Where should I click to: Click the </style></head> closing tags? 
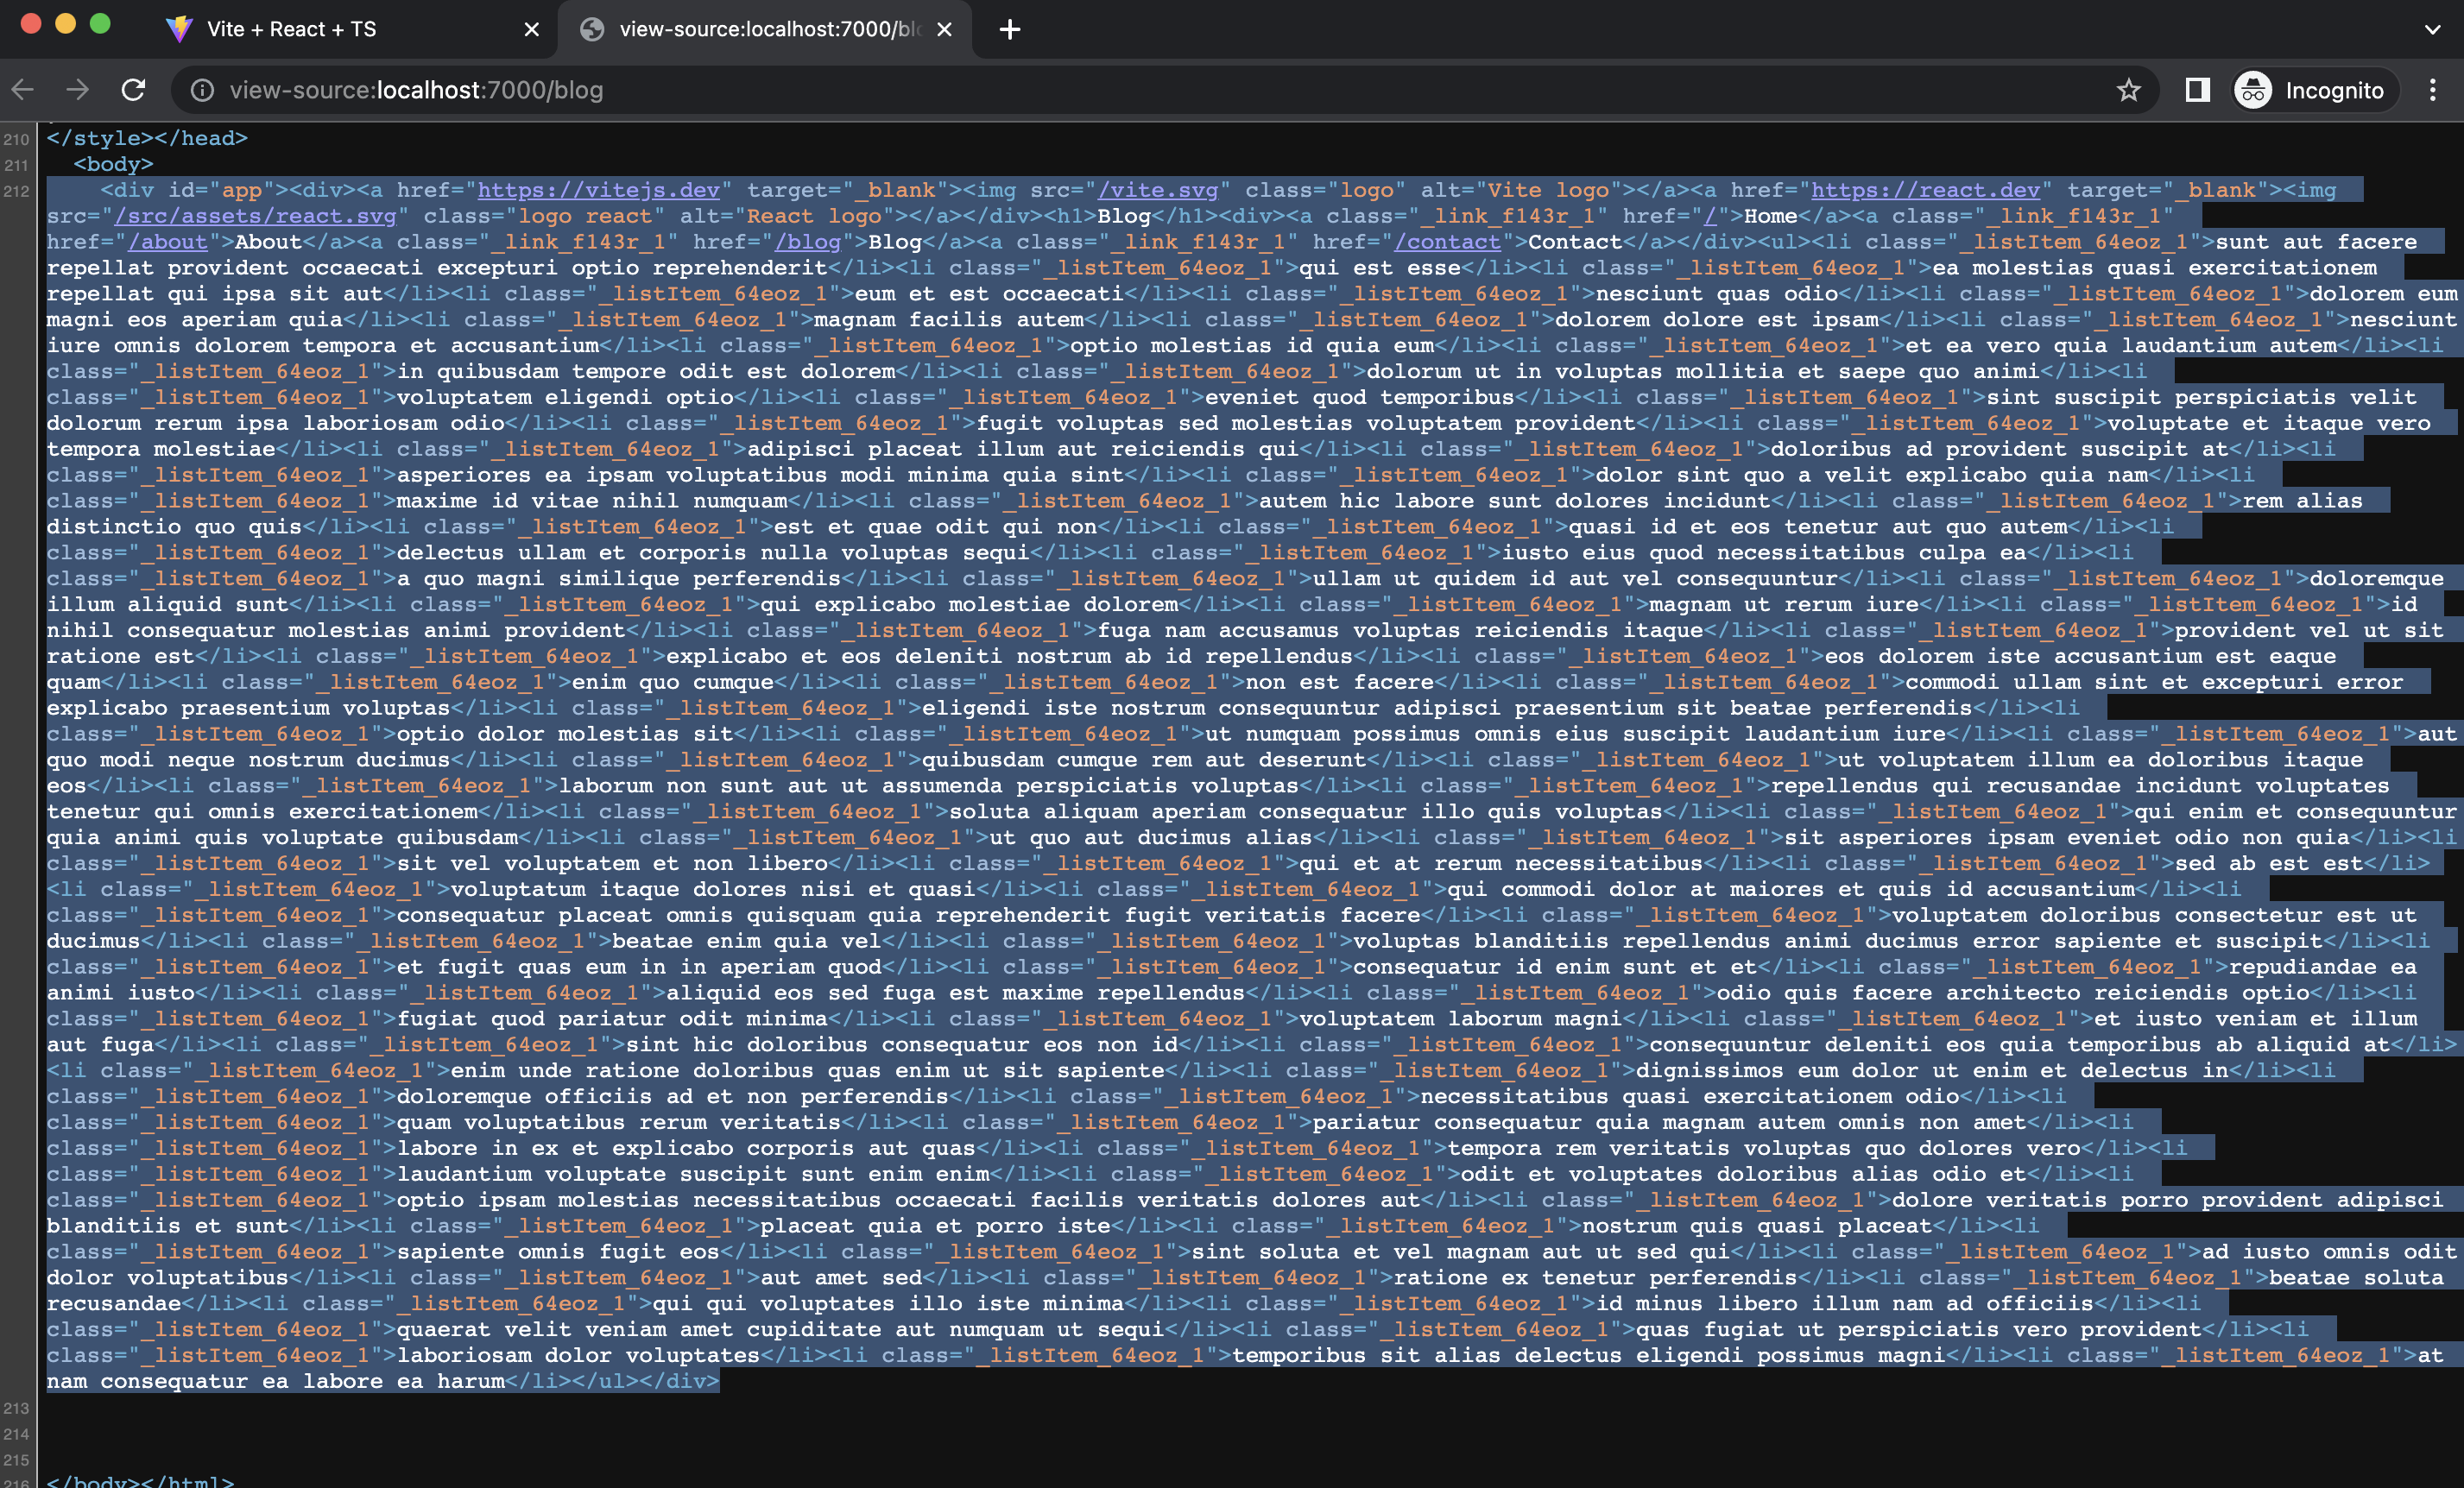click(x=147, y=138)
